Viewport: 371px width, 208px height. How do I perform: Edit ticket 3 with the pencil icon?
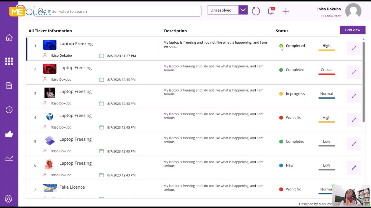tap(354, 96)
